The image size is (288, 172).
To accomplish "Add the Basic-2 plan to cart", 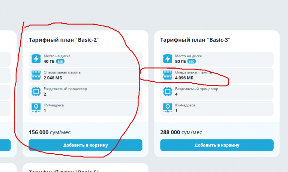I will [85, 145].
